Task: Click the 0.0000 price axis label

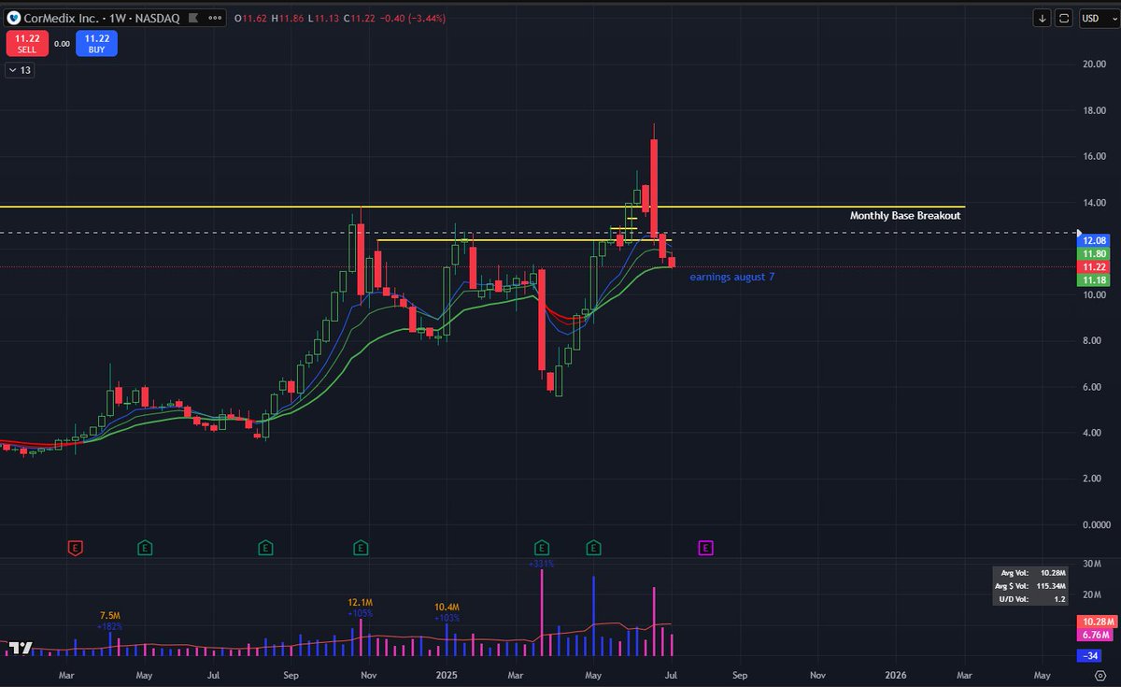Action: pyautogui.click(x=1095, y=524)
